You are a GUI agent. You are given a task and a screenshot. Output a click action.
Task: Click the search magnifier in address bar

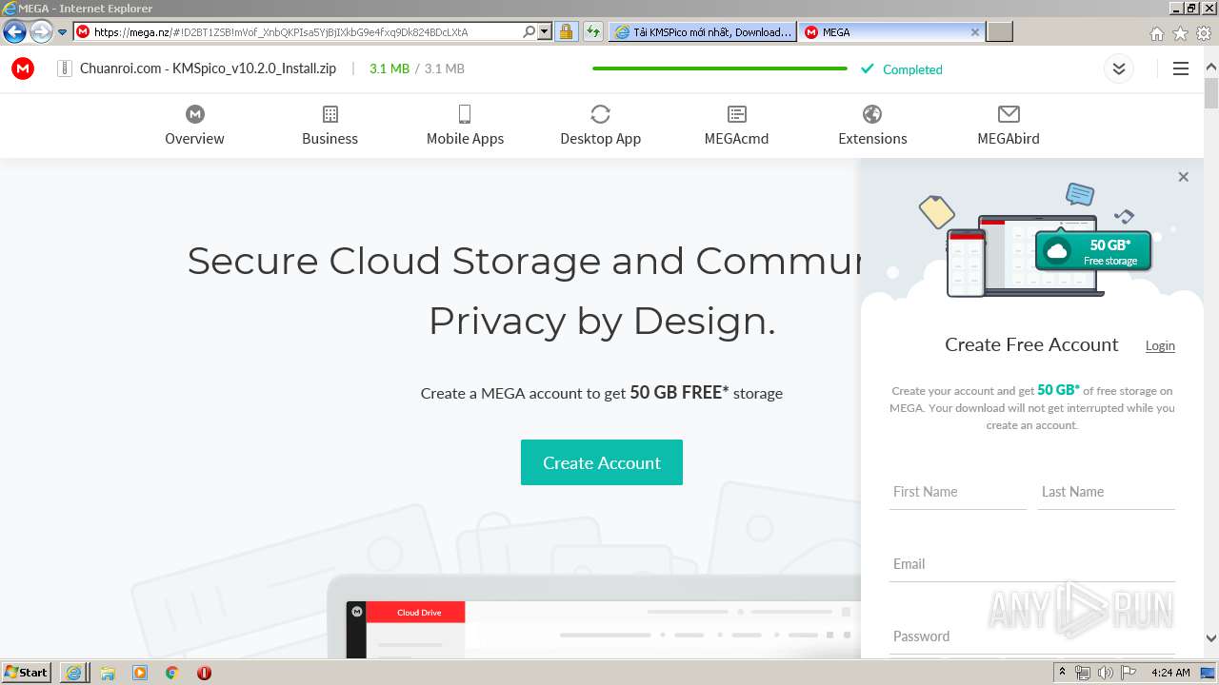[x=530, y=31]
